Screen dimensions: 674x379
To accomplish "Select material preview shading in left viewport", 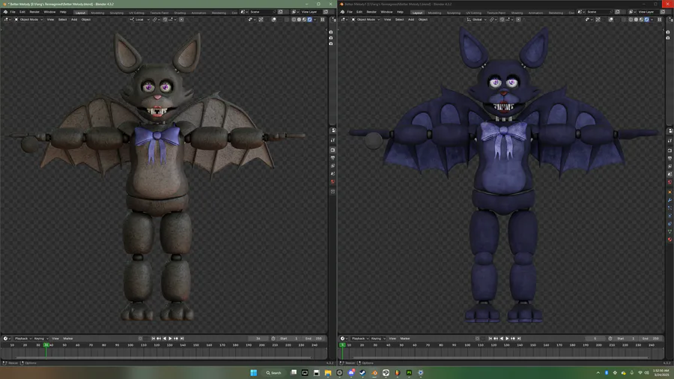I will [x=304, y=19].
